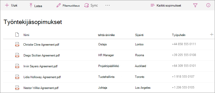Click the Sync icon
Viewport: 215px width, 93px height.
coord(86,6)
